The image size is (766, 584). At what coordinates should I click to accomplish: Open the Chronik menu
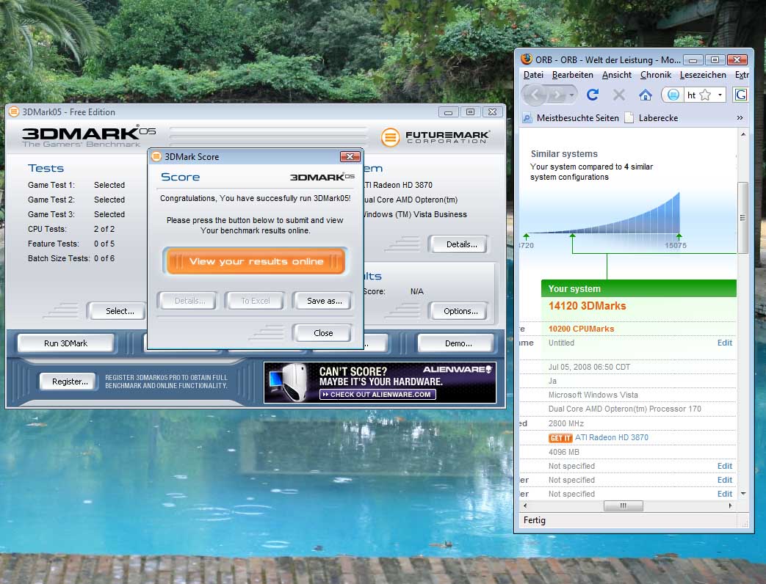click(x=656, y=75)
